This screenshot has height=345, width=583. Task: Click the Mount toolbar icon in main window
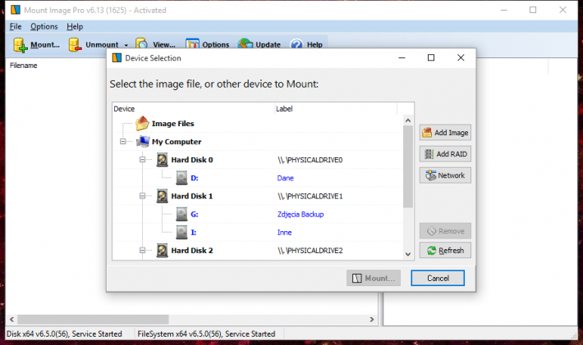[20, 45]
